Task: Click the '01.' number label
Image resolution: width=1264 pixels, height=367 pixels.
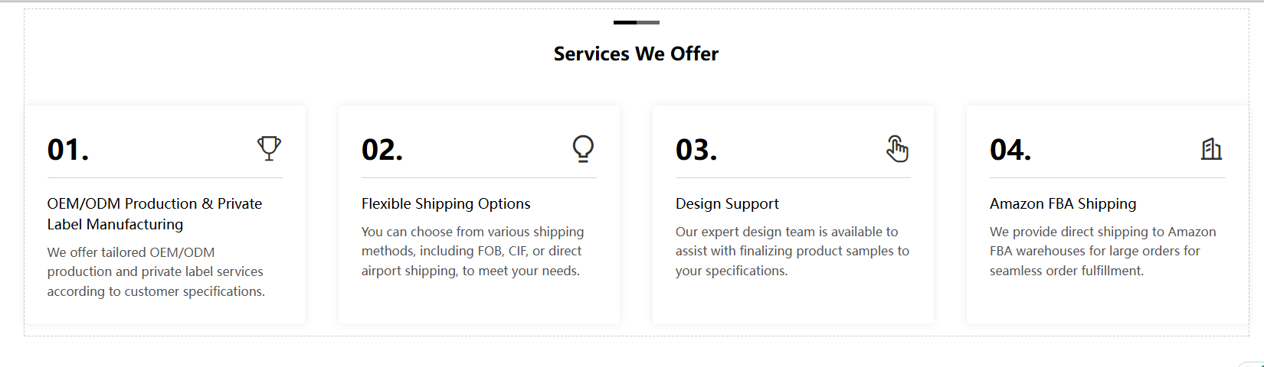Action: click(x=68, y=150)
